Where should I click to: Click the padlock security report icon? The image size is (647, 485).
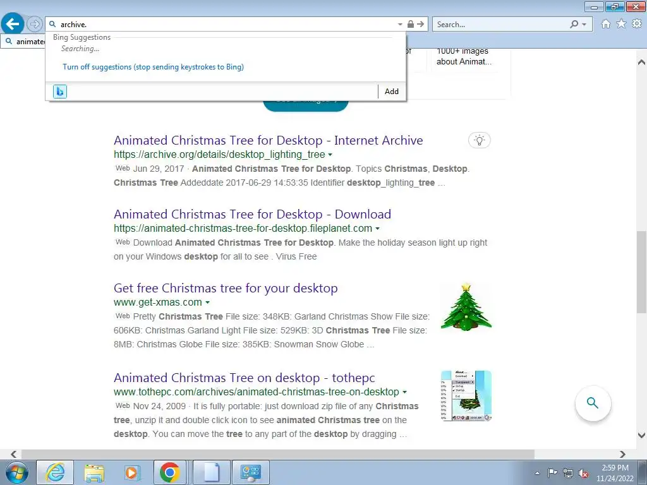point(411,24)
